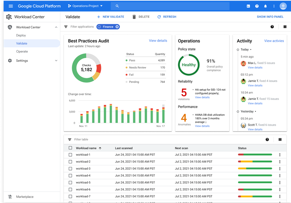Click the notifications bell icon
Image resolution: width=291 pixels, height=203 pixels.
[266, 6]
